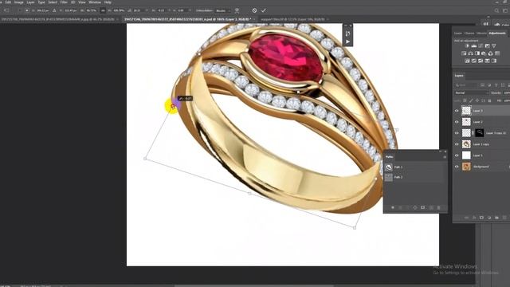Add a Color Balance adjustment

471,53
